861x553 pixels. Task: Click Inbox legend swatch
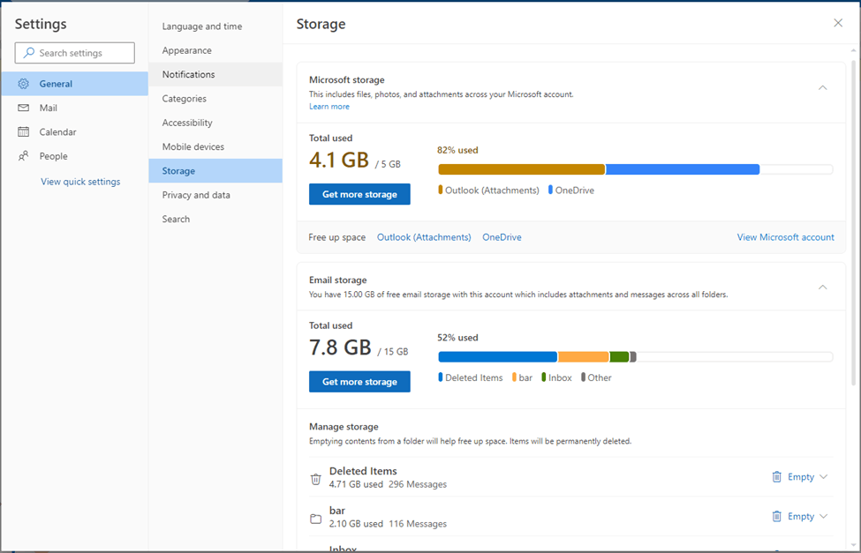[x=544, y=377]
